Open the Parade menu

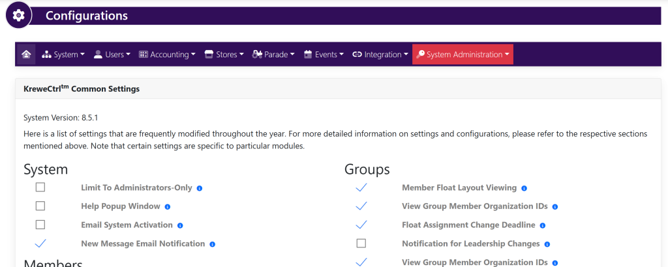click(x=273, y=55)
